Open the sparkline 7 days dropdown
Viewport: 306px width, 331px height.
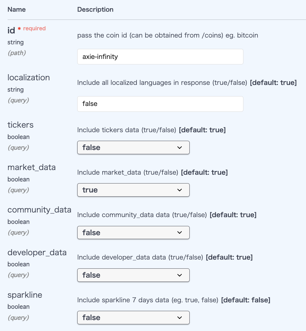(133, 318)
